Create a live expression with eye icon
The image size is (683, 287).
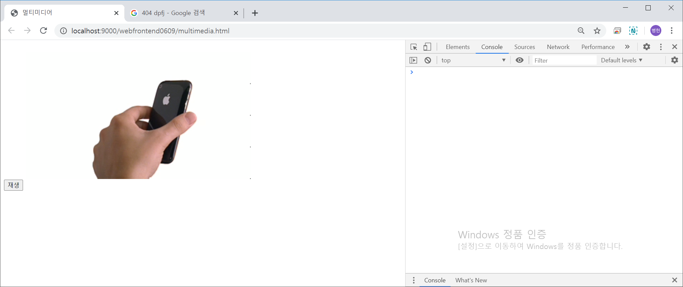point(520,60)
